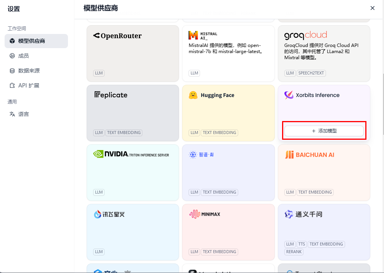The width and height of the screenshot is (384, 273).
Task: Click TEXT EMBEDDING tag on BAICHUAN AI card
Action: tap(315, 192)
